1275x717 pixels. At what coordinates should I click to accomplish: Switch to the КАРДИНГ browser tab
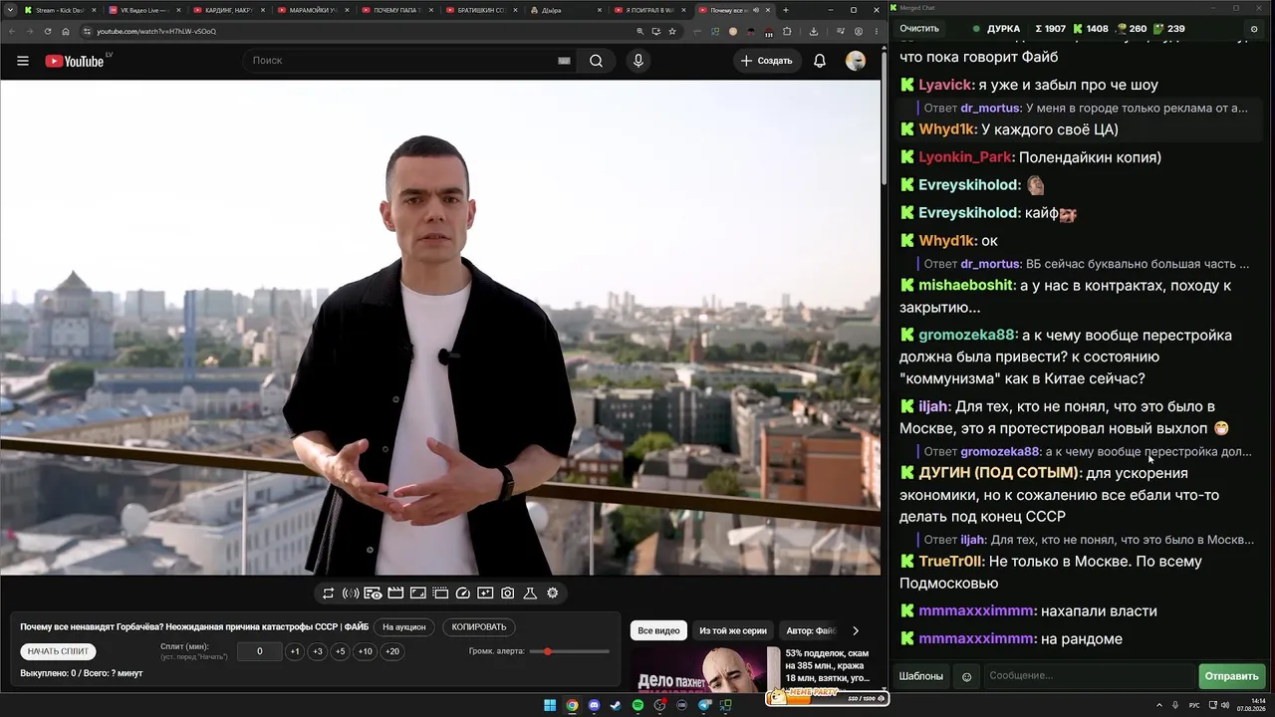229,10
